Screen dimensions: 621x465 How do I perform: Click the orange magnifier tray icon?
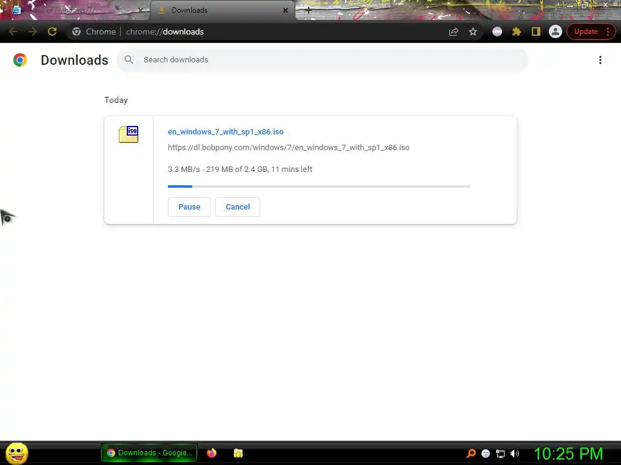coord(471,453)
